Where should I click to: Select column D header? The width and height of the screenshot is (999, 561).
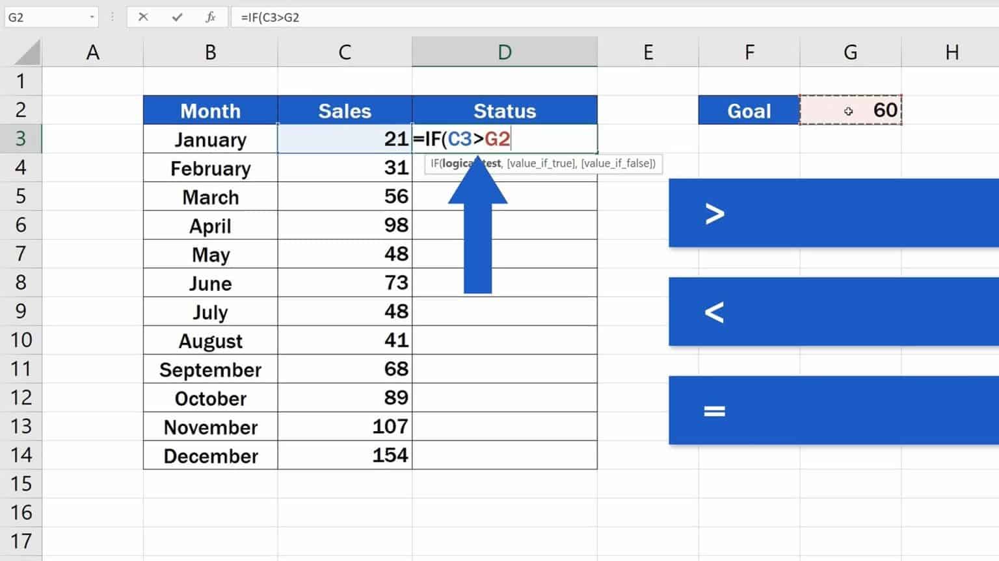505,52
